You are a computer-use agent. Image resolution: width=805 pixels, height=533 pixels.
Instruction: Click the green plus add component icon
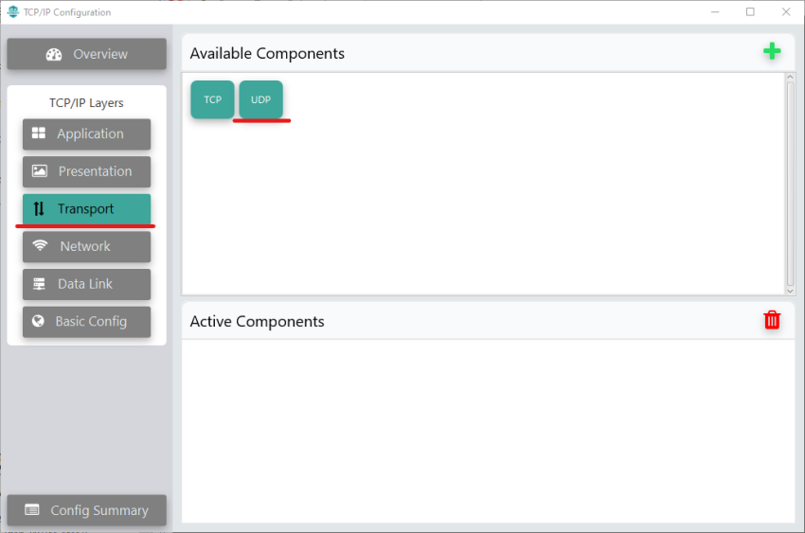tap(772, 52)
